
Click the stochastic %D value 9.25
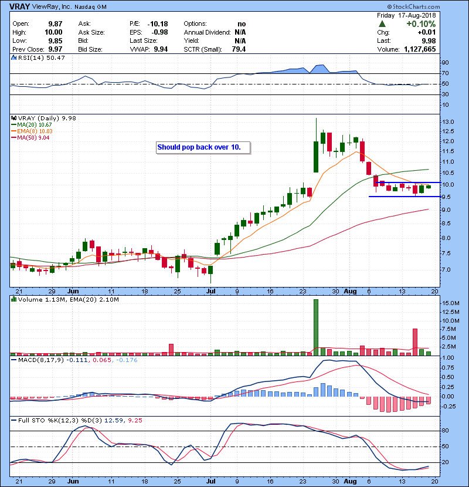[135, 420]
